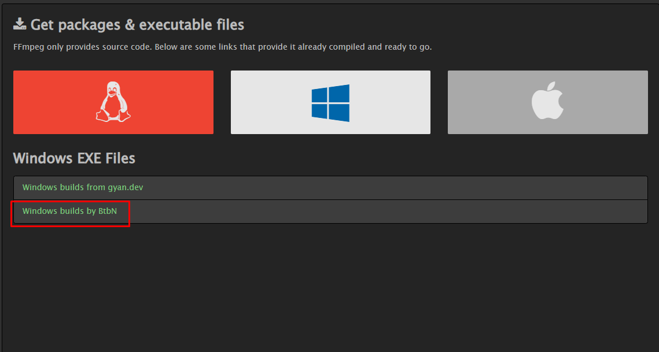
Task: Select the Windows logo icon
Action: 330,103
